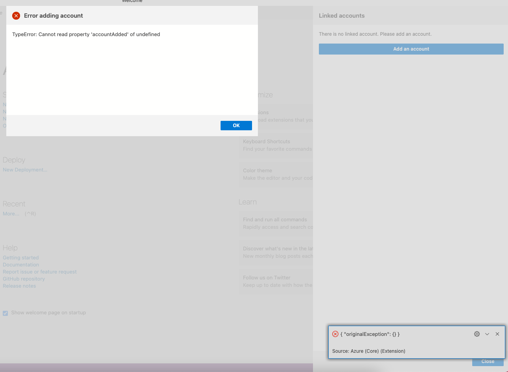This screenshot has width=508, height=372.
Task: Open Color theme card
Action: [276, 174]
